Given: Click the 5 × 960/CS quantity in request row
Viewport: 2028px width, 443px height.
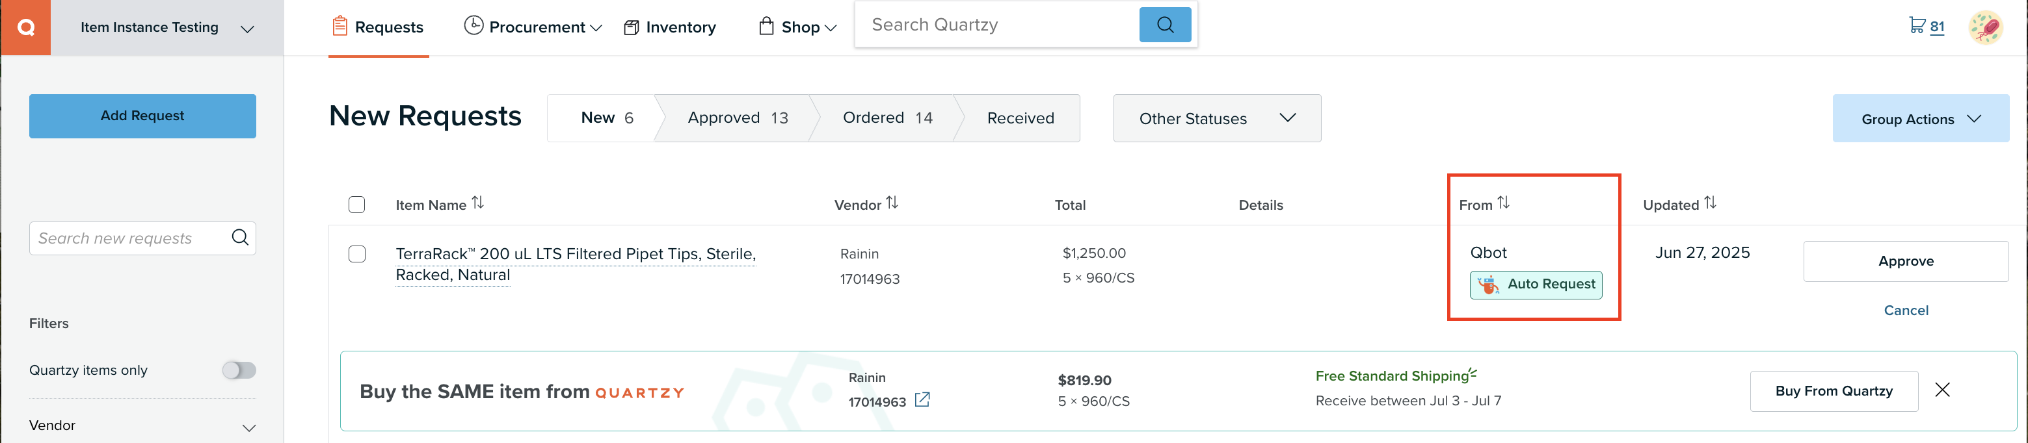Looking at the screenshot, I should point(1099,278).
